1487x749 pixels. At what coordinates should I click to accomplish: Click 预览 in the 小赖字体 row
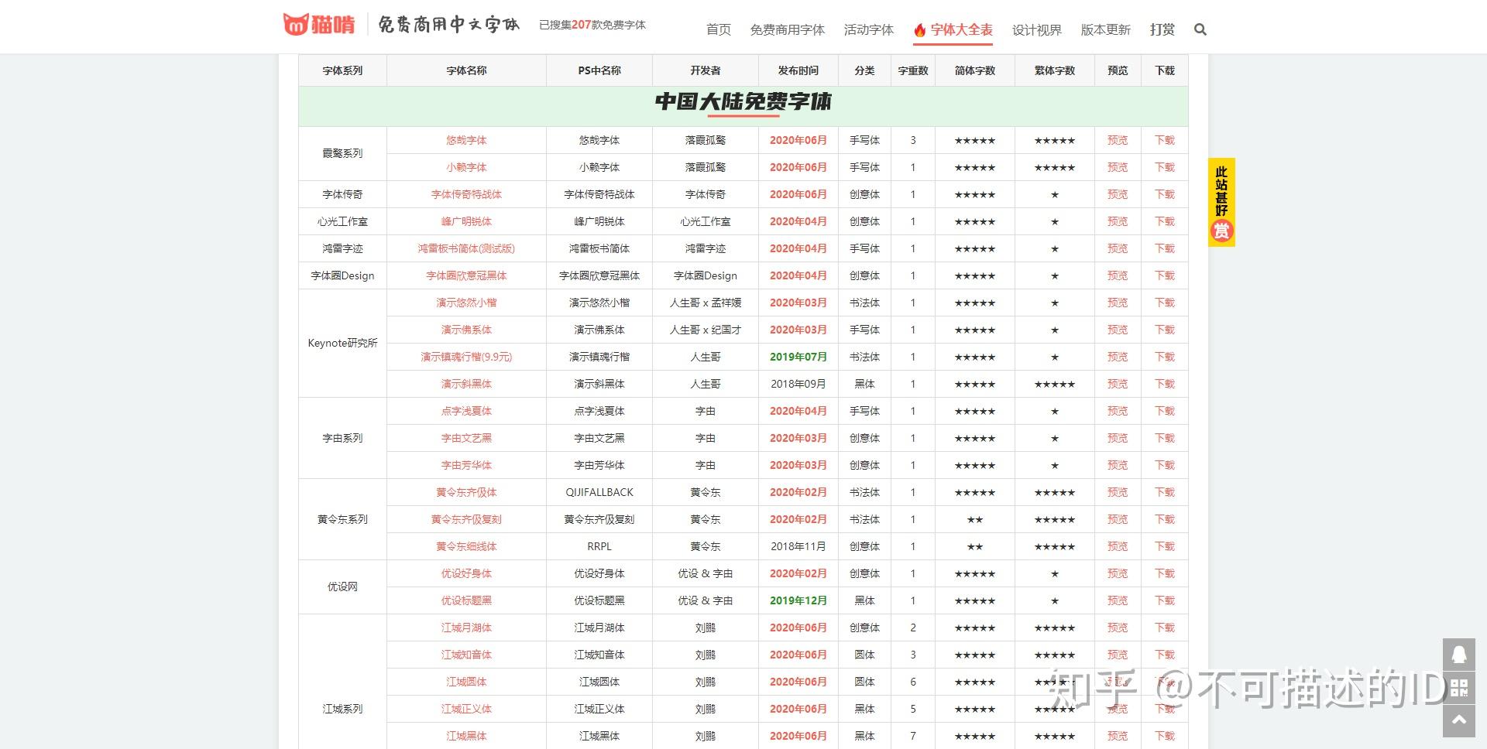[1118, 167]
